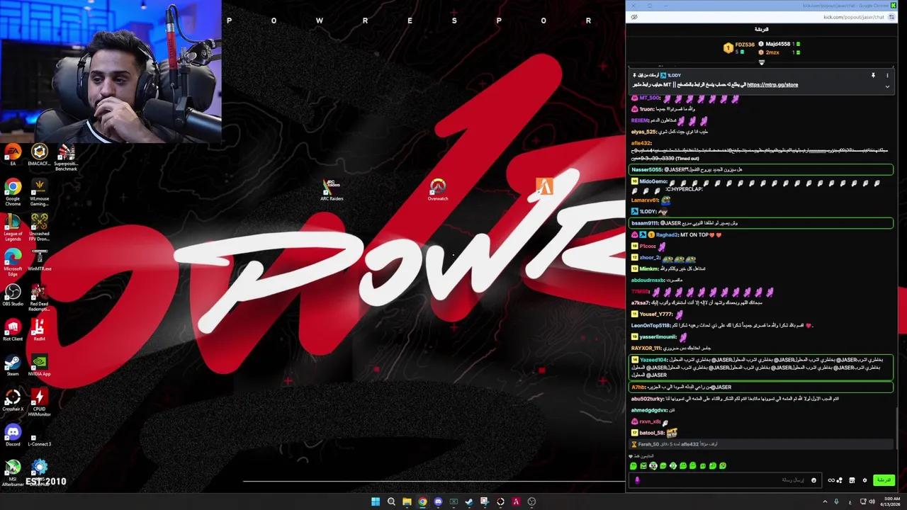Image resolution: width=907 pixels, height=510 pixels.
Task: Click username abu502turky in chat
Action: (648, 399)
